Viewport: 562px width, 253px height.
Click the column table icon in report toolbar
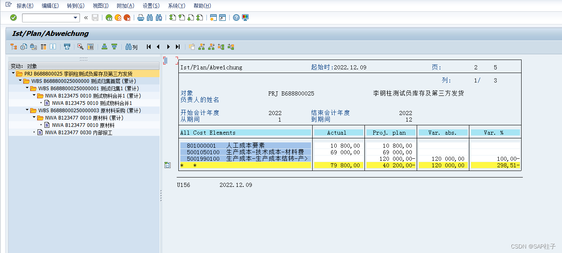(x=91, y=47)
